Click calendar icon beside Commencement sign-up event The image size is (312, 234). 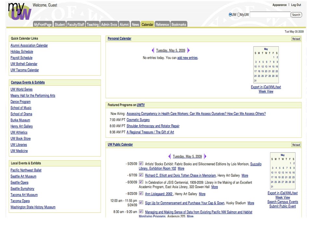141,202
